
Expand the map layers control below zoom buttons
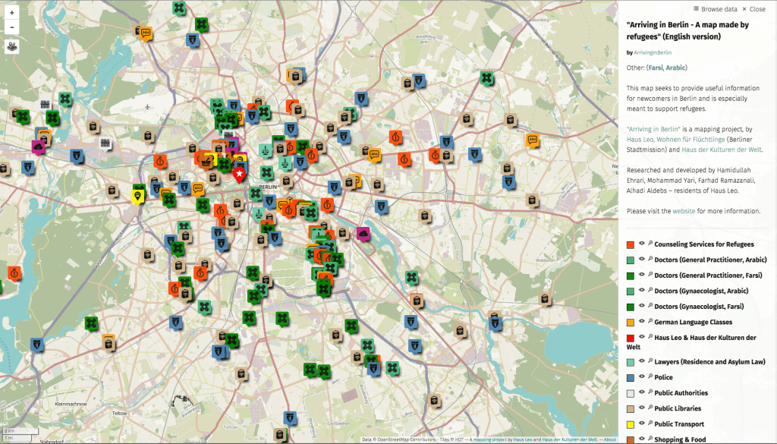point(13,46)
